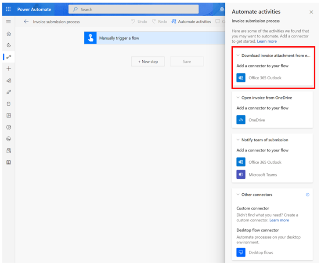Screen dimensions: 321x265
Task: Open the Manually trigger a flow card
Action: pos(155,38)
